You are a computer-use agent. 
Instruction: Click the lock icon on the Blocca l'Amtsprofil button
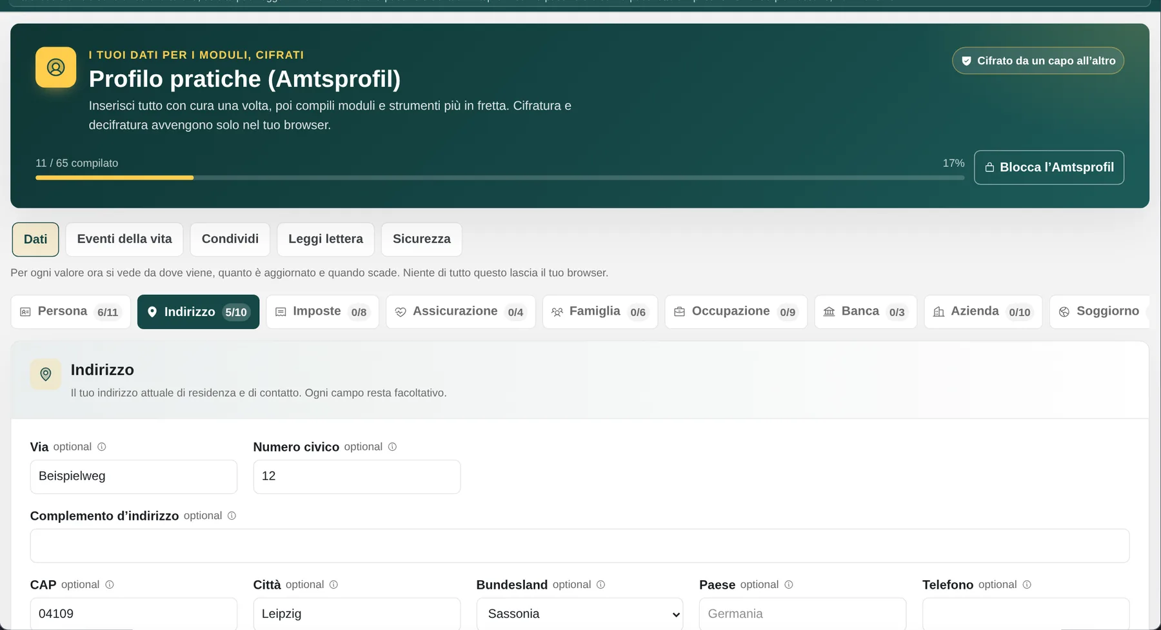989,168
